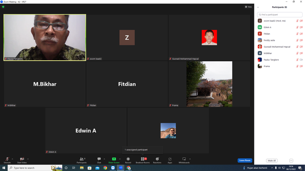Image resolution: width=305 pixels, height=171 pixels.
Task: Toggle video icon for Edwin A in list
Action: point(301,28)
